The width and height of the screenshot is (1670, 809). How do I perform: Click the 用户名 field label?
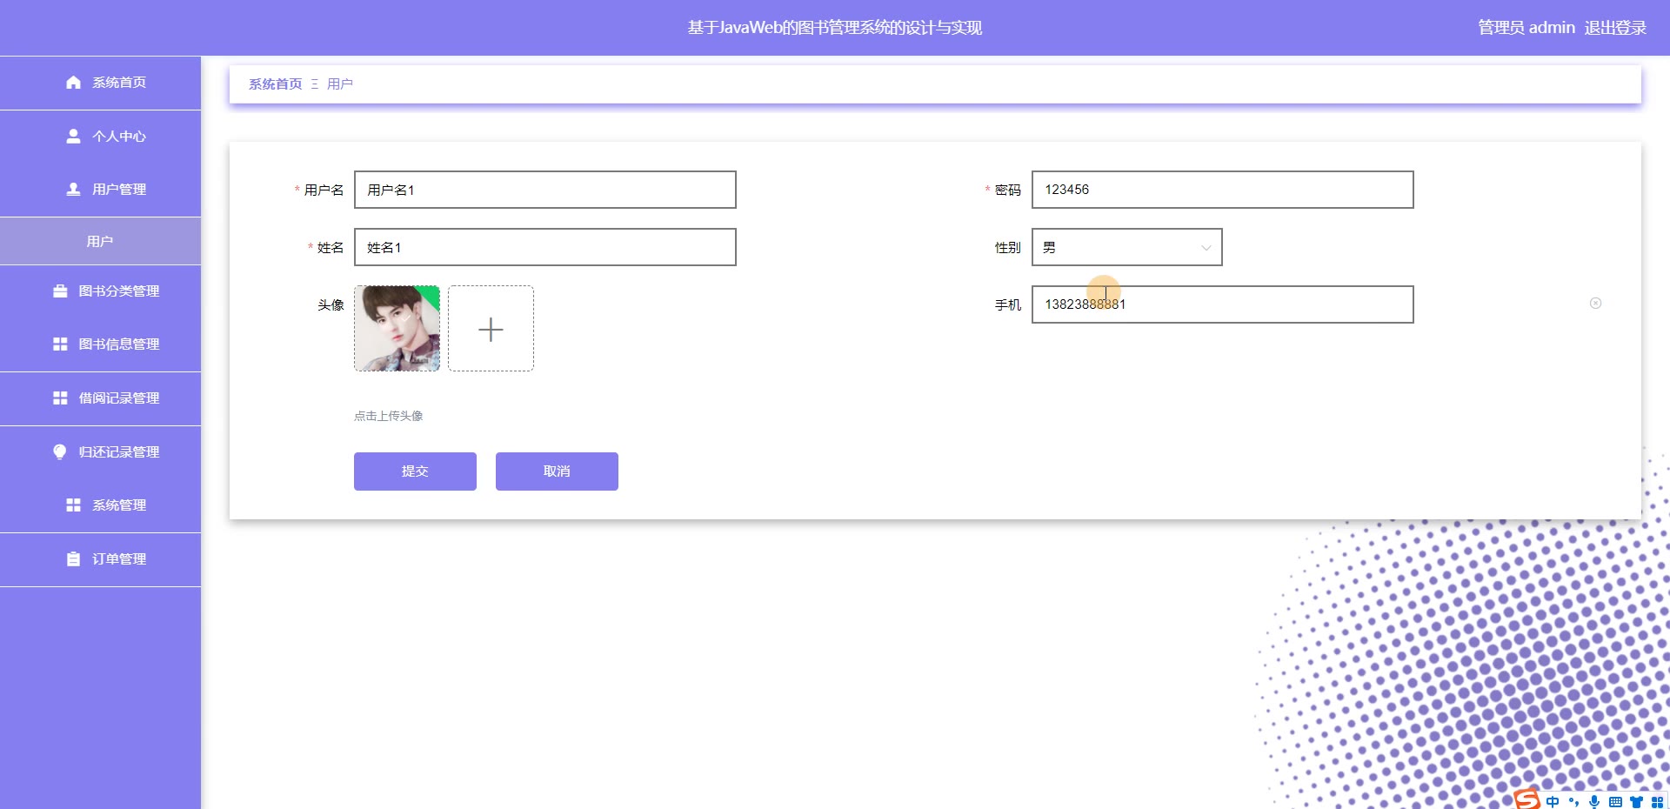coord(324,190)
